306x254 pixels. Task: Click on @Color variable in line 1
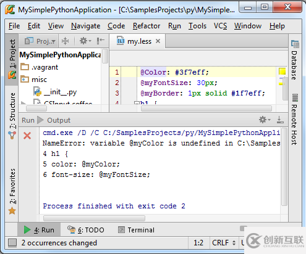click(153, 72)
